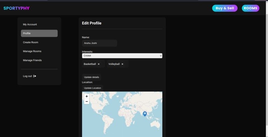Open the Interests dropdown showing Cricket
The image size is (268, 137).
[122, 56]
